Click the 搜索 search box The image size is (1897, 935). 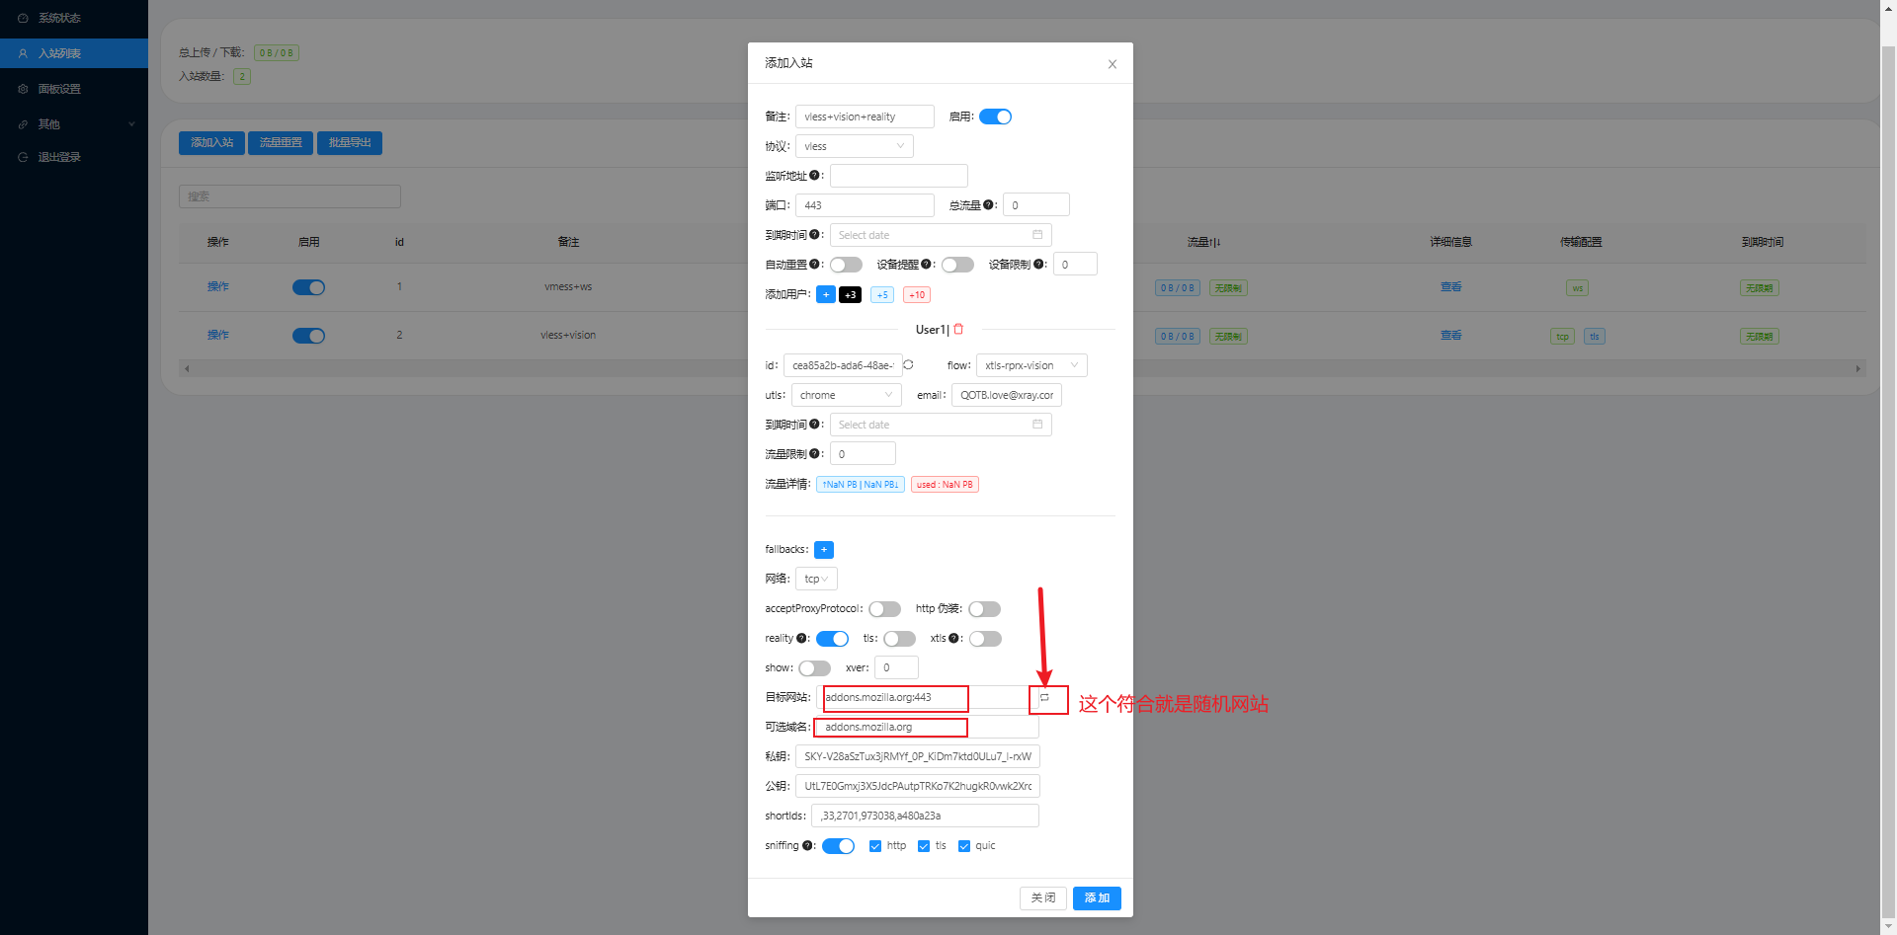289,196
